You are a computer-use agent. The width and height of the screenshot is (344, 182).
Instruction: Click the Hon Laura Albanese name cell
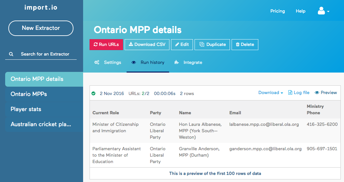(x=200, y=131)
